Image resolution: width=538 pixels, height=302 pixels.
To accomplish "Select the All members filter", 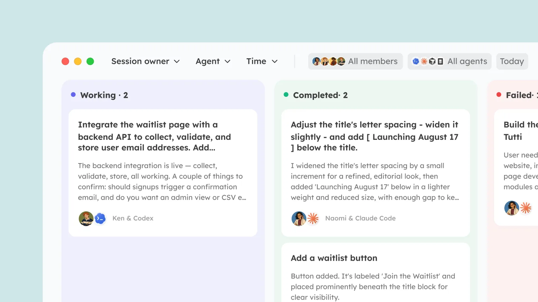I will coord(355,61).
